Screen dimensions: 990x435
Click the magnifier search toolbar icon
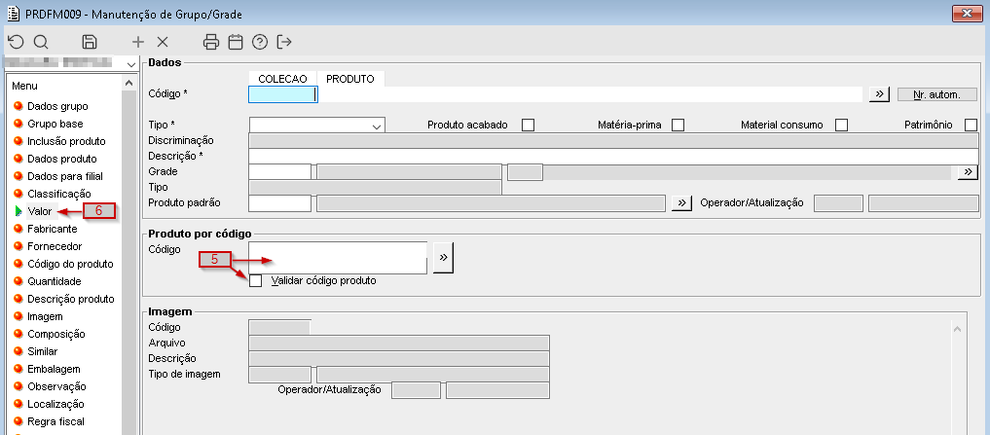tap(41, 42)
